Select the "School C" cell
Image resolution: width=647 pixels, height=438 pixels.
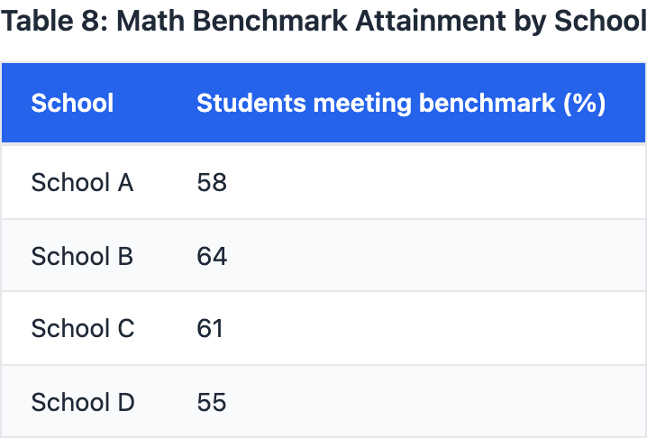(82, 329)
